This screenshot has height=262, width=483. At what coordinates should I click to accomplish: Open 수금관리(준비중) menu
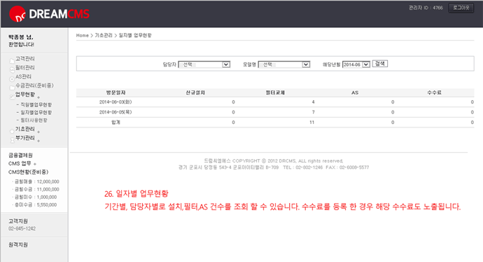coord(34,85)
